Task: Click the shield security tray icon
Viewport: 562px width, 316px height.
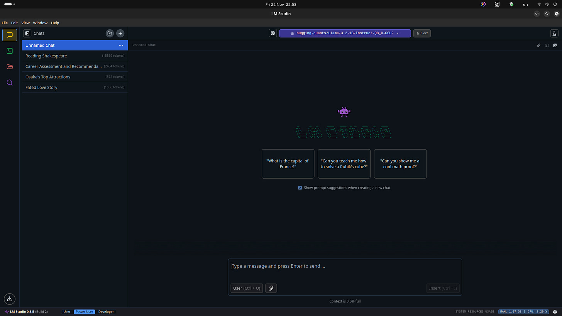Action: [511, 4]
